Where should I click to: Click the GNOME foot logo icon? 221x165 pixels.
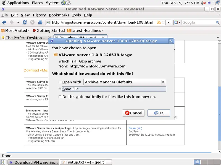4,3
